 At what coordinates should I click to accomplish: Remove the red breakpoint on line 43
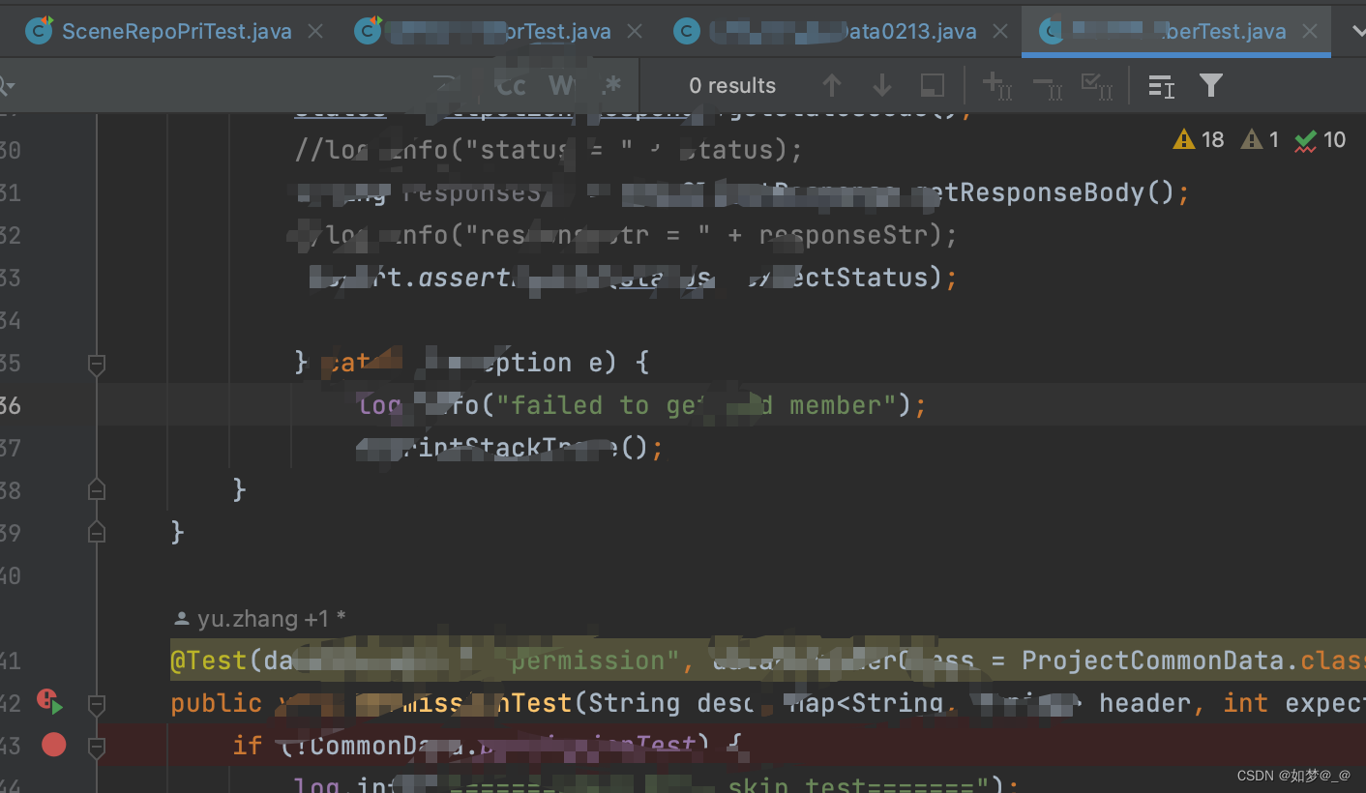click(53, 745)
